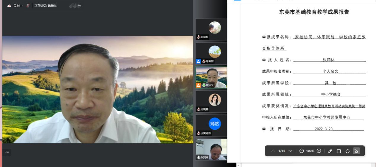Click the 中小学德育 field text

331,95
